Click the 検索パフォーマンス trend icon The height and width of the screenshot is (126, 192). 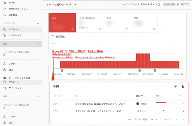tap(5, 9)
